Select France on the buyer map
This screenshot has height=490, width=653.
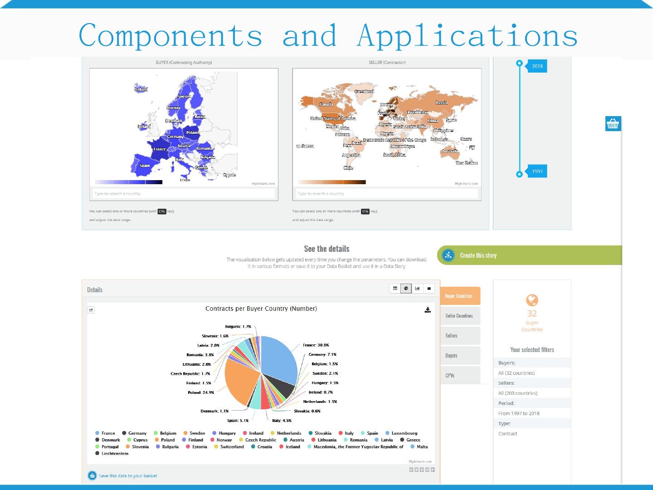coord(160,149)
